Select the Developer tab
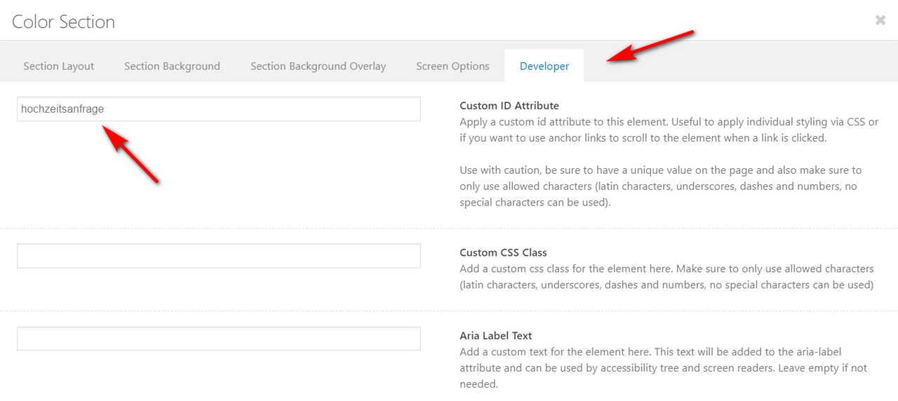898x401 pixels. tap(544, 66)
